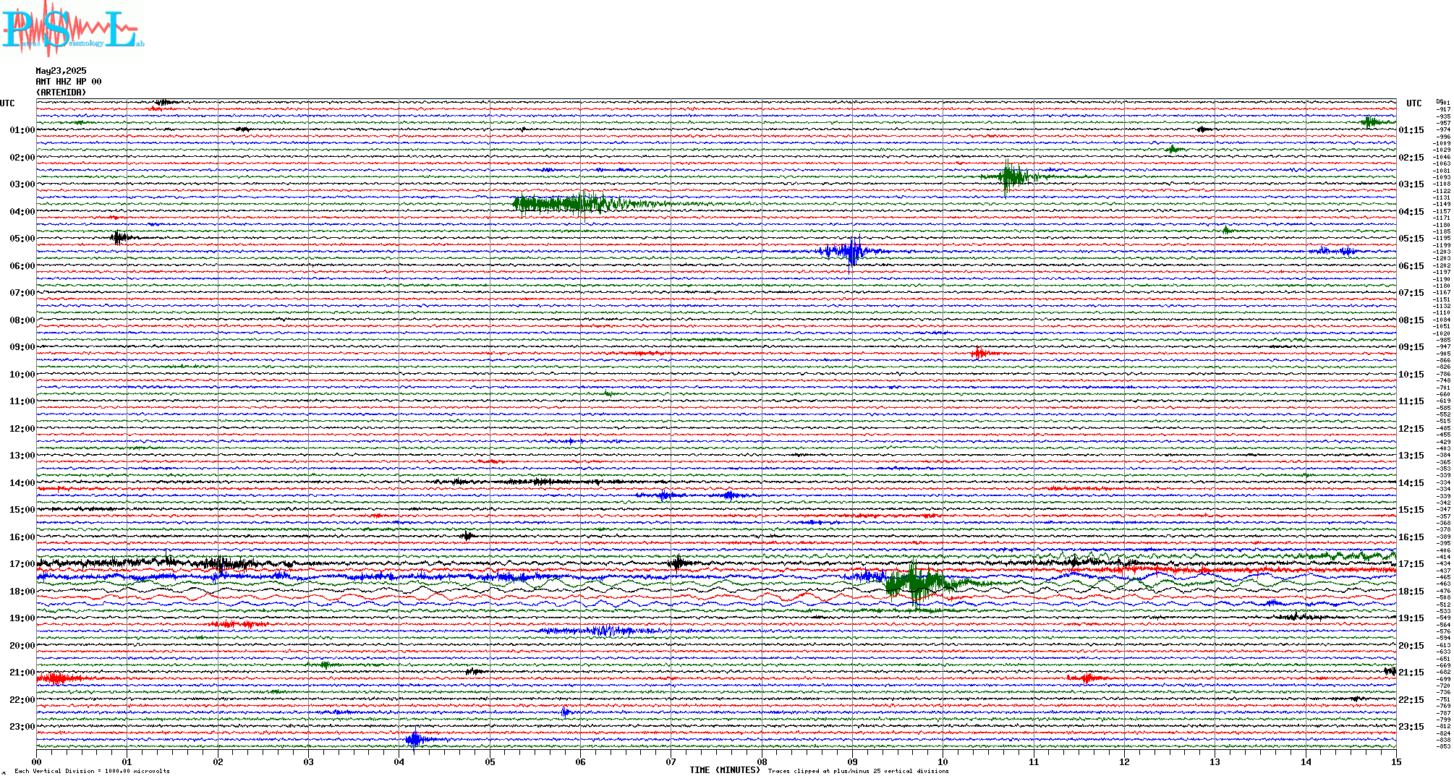Click the 07:00 hour label
The height and width of the screenshot is (781, 1454).
(x=22, y=293)
